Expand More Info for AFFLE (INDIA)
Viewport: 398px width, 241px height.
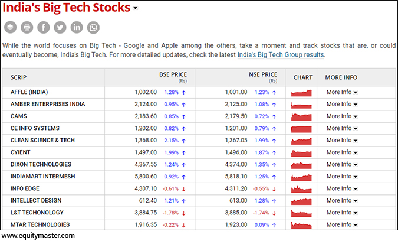click(x=342, y=92)
